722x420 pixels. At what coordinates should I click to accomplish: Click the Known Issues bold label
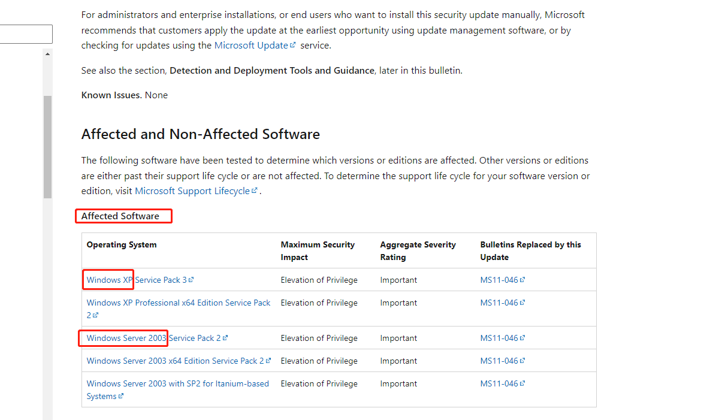click(111, 95)
